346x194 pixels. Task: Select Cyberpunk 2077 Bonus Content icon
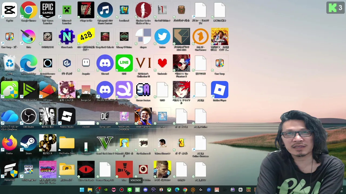105,10
